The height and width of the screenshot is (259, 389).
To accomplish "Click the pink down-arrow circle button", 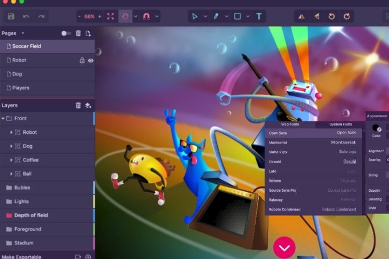I will tap(284, 248).
